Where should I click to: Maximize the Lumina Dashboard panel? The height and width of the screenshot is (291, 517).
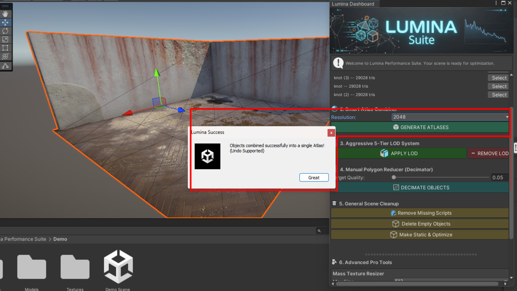pyautogui.click(x=504, y=3)
